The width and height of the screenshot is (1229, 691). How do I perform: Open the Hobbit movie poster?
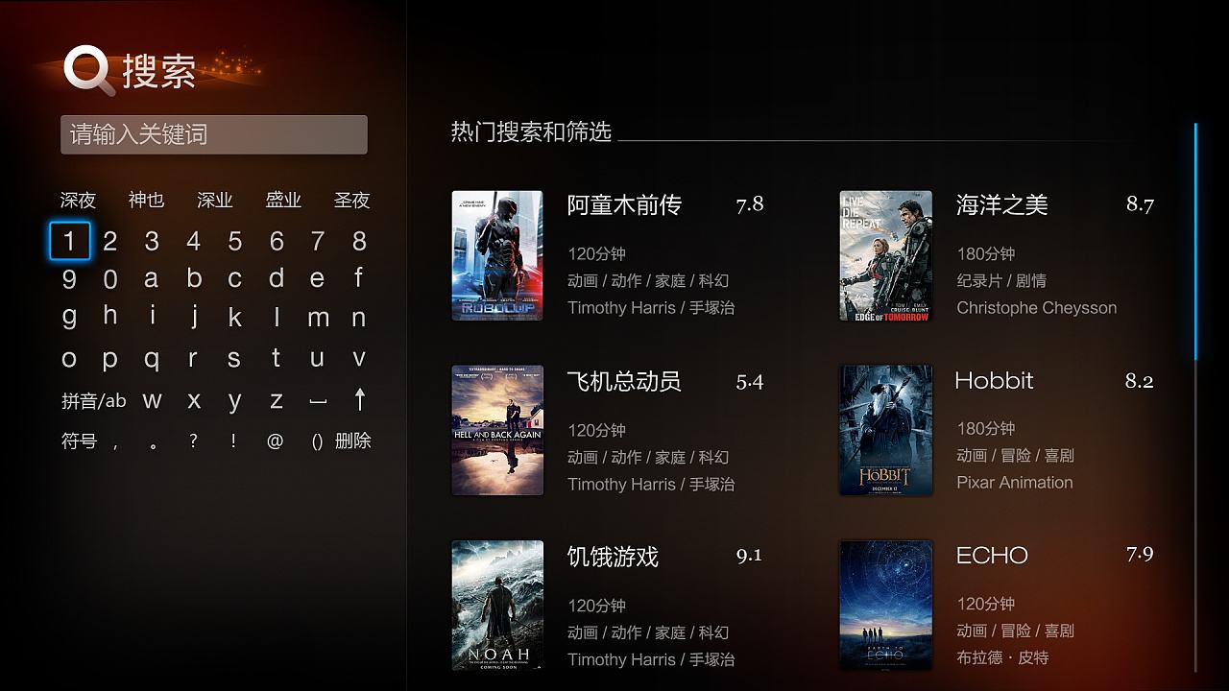point(885,430)
